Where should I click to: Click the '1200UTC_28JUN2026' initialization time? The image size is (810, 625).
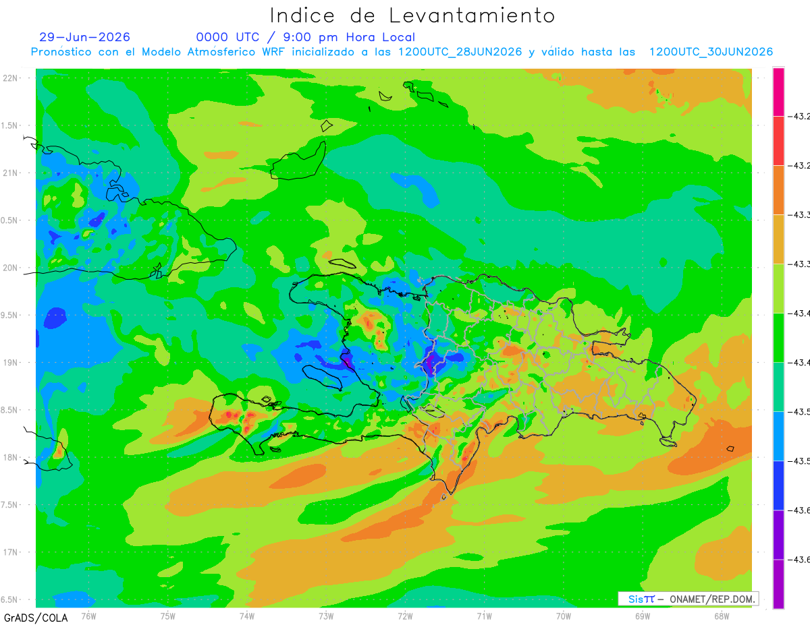point(460,52)
